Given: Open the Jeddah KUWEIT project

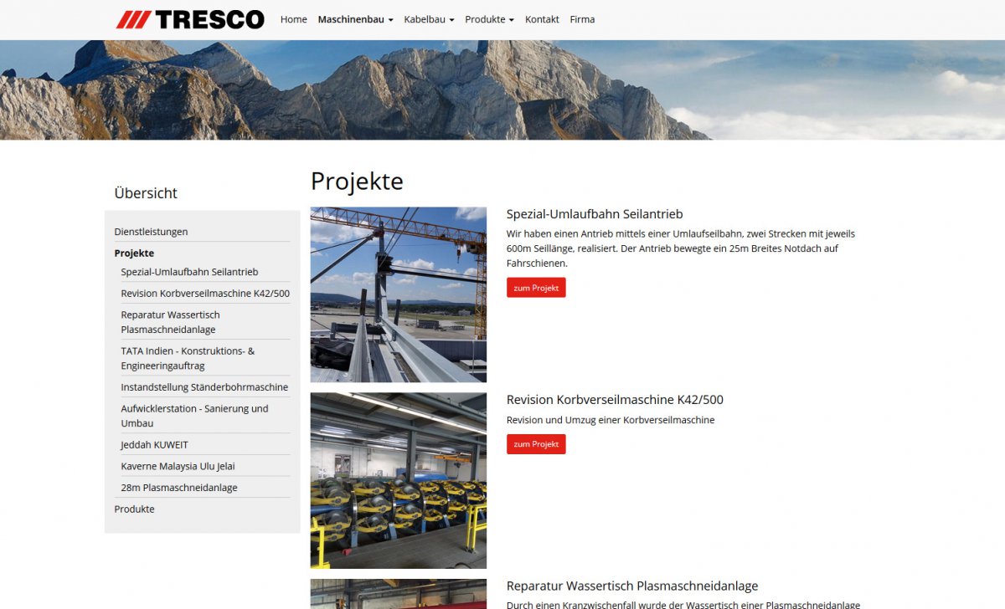Looking at the screenshot, I should (x=154, y=445).
